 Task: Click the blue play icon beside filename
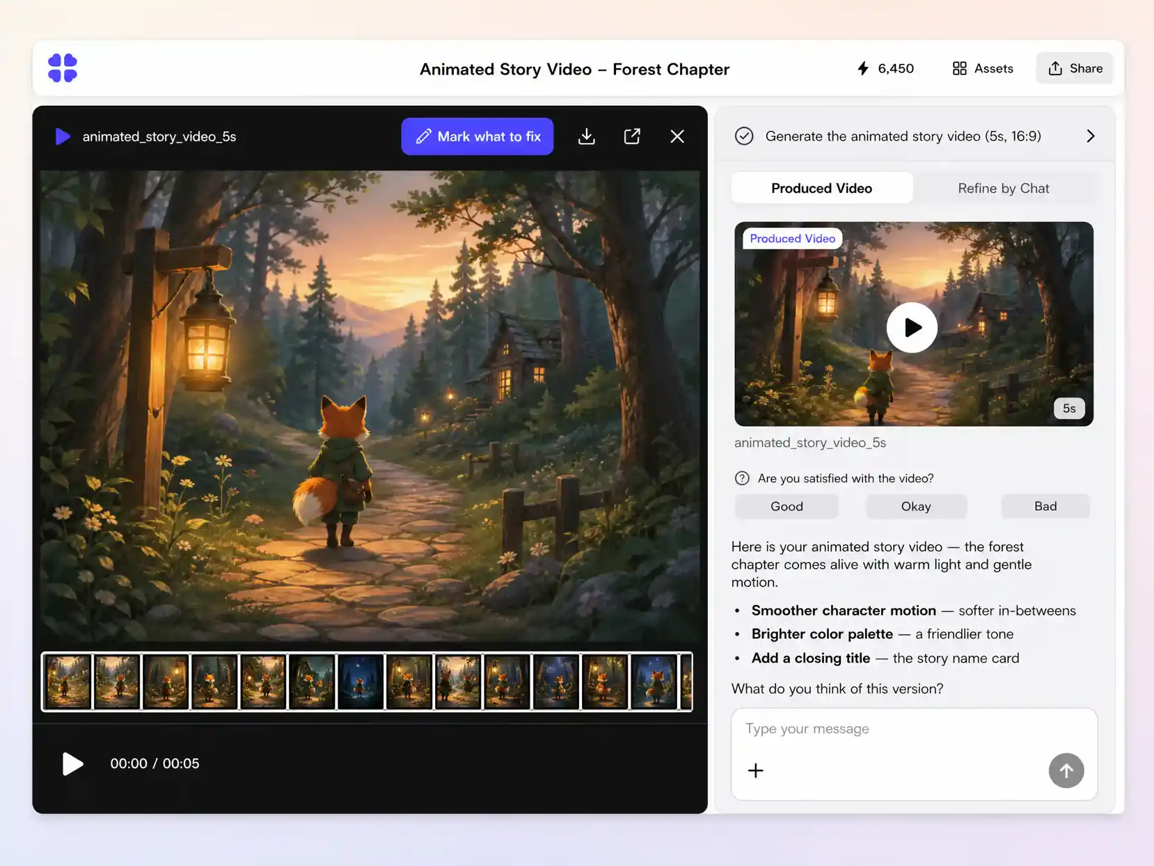[x=63, y=136]
